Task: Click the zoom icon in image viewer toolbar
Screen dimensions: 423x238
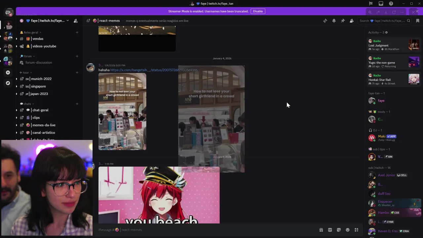Action: coord(370,12)
